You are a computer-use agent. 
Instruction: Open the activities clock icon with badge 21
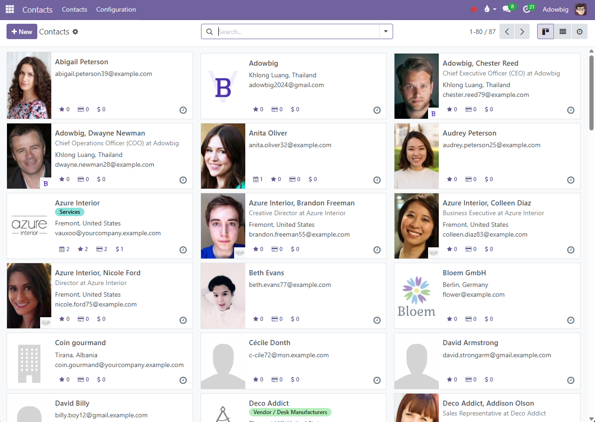point(527,9)
